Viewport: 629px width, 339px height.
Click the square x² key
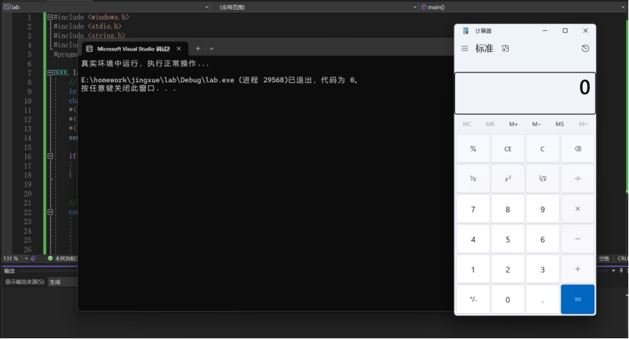pos(508,179)
